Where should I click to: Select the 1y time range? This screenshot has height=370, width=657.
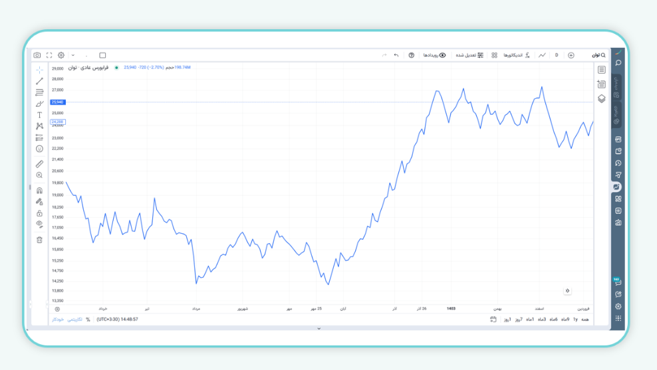tap(575, 320)
